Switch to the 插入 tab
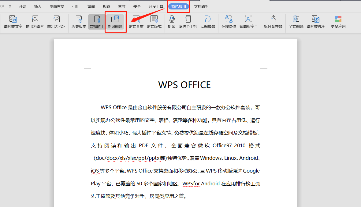 [x=38, y=7]
